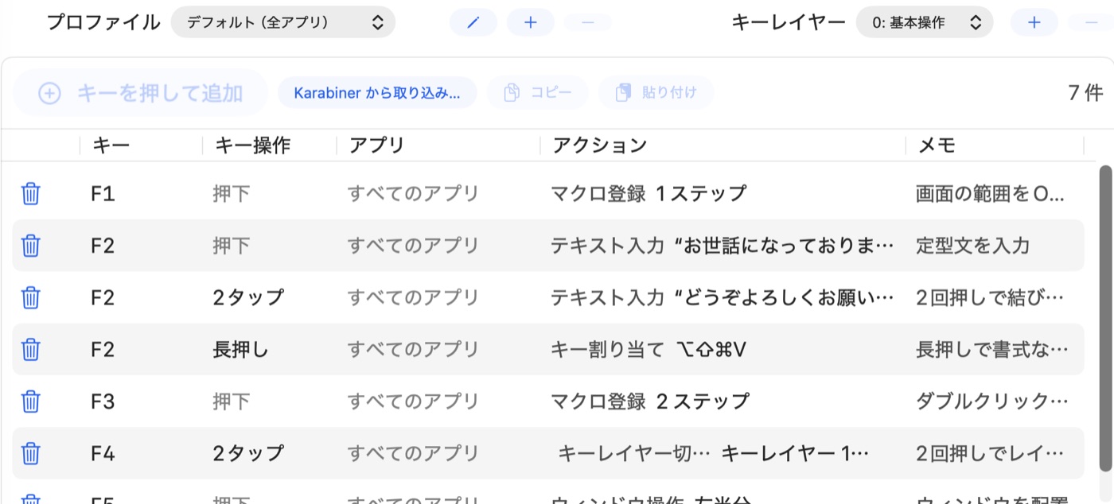
Task: Delete the F1 マクロ登録 row via trash icon
Action: tap(30, 193)
